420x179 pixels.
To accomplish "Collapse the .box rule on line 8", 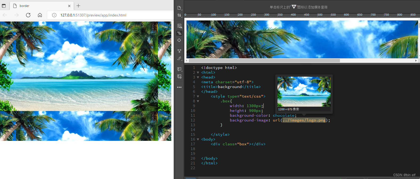I will click(x=198, y=101).
